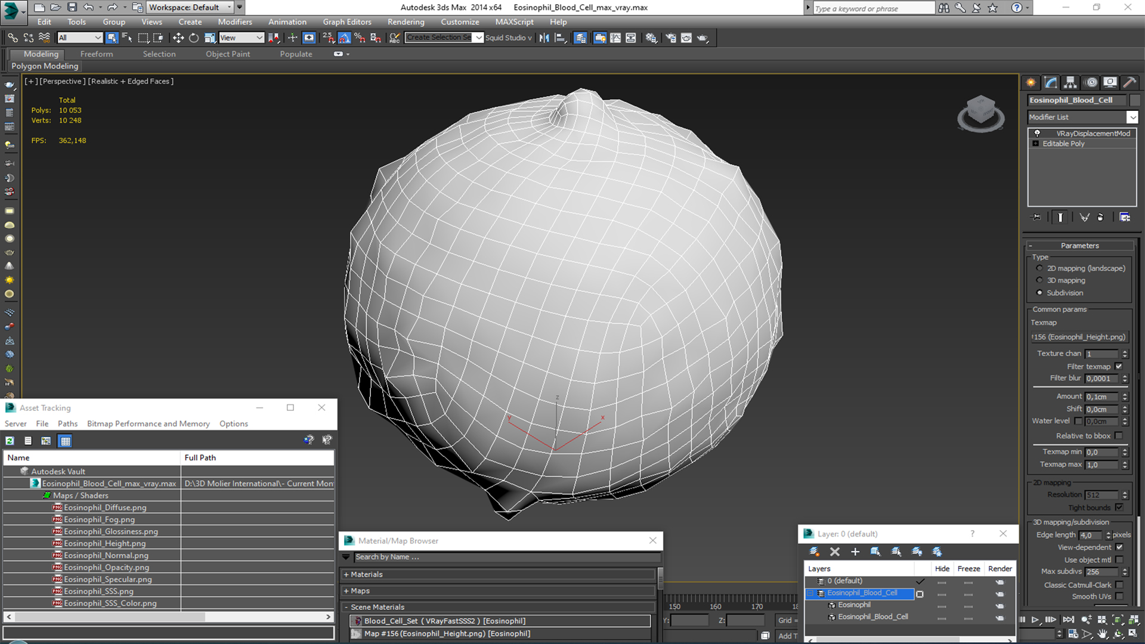1145x644 pixels.
Task: Open the selection filter All dropdown
Action: point(80,38)
